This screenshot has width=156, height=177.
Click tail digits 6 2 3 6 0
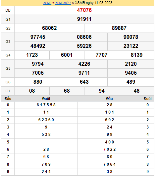point(46,120)
